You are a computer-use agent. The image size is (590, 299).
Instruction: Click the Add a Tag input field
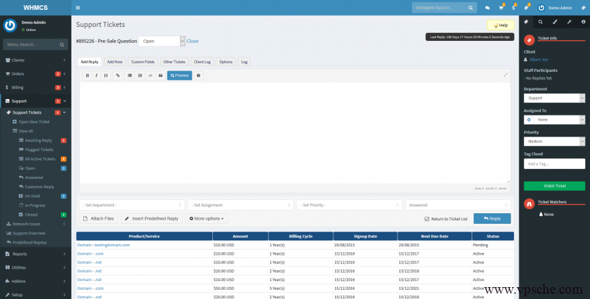[x=554, y=164]
